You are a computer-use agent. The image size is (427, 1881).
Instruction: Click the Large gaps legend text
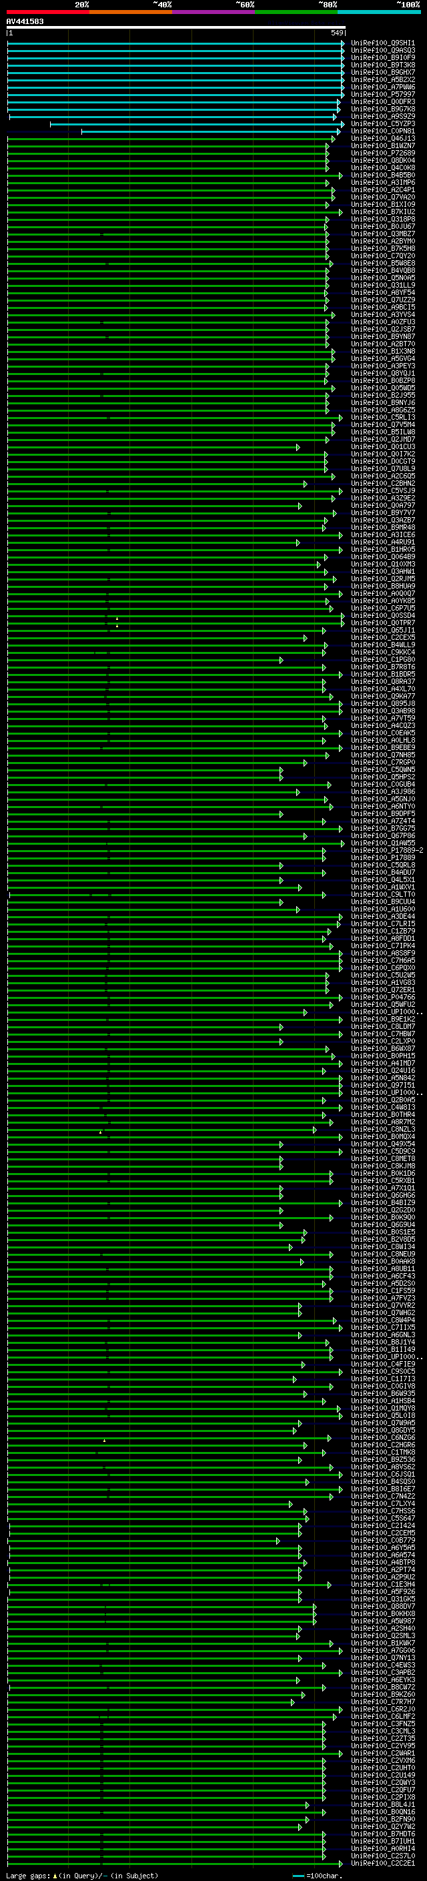click(83, 1875)
